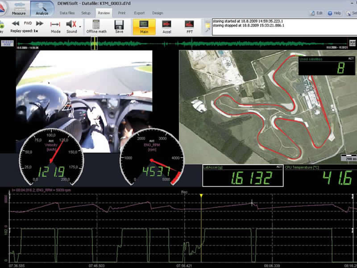The width and height of the screenshot is (357, 268).
Task: Expand the Sound dropdown arrow
Action: coord(80,27)
